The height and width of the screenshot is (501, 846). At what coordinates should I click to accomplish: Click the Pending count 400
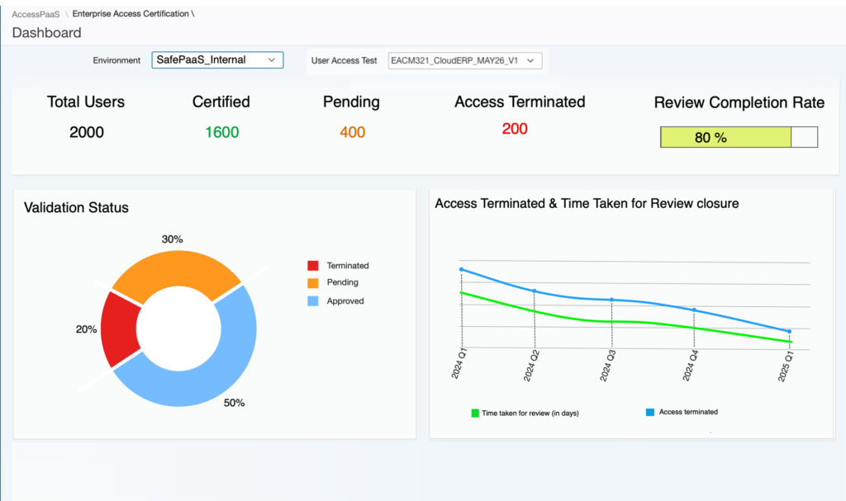coord(352,132)
